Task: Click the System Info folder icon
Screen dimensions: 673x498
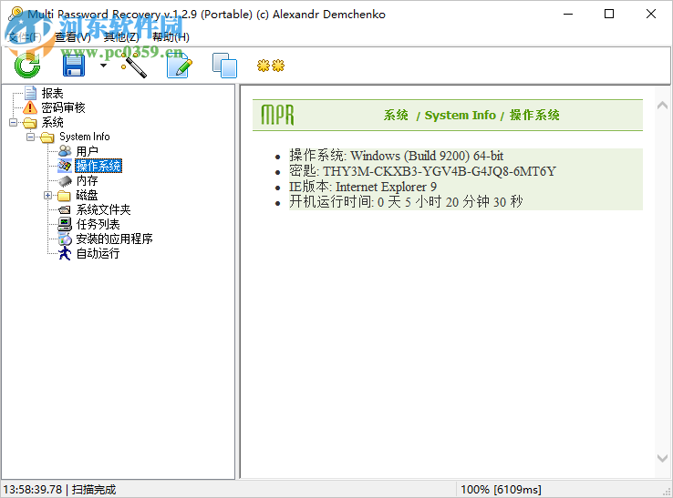Action: click(x=47, y=137)
